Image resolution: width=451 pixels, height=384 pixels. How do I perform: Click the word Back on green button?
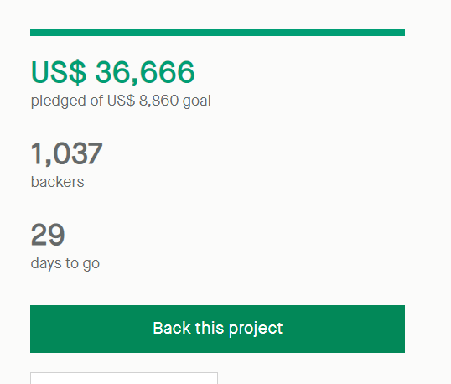click(172, 328)
